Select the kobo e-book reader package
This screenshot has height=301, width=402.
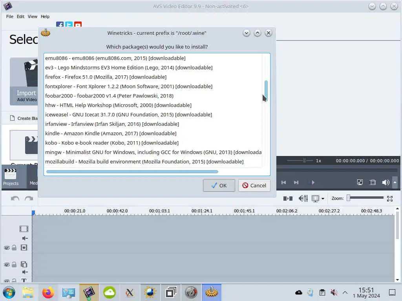(153, 143)
